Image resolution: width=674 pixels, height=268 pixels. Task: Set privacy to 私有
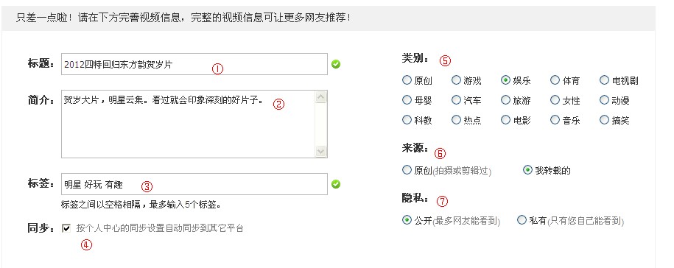click(x=522, y=220)
